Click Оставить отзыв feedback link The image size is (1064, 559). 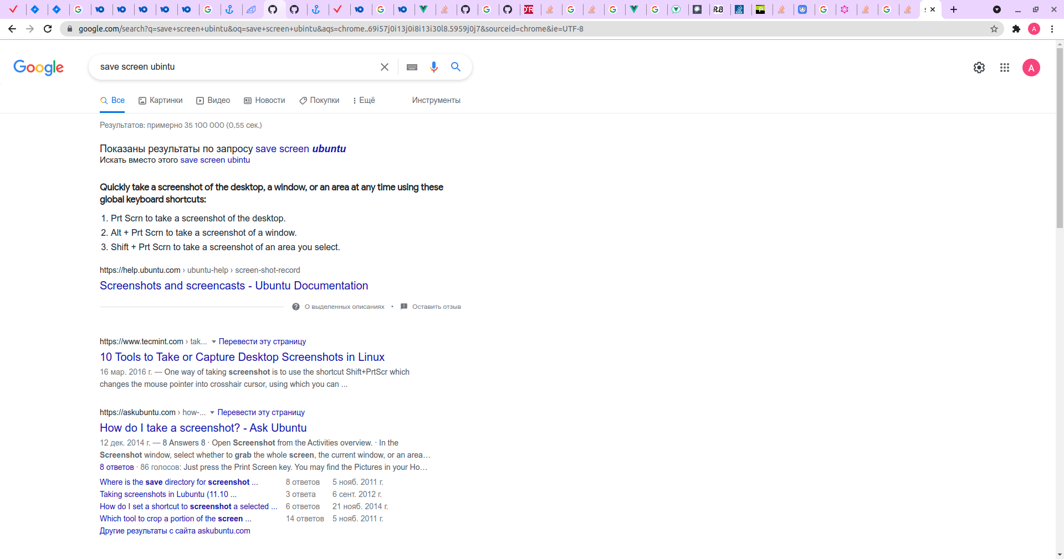point(437,307)
